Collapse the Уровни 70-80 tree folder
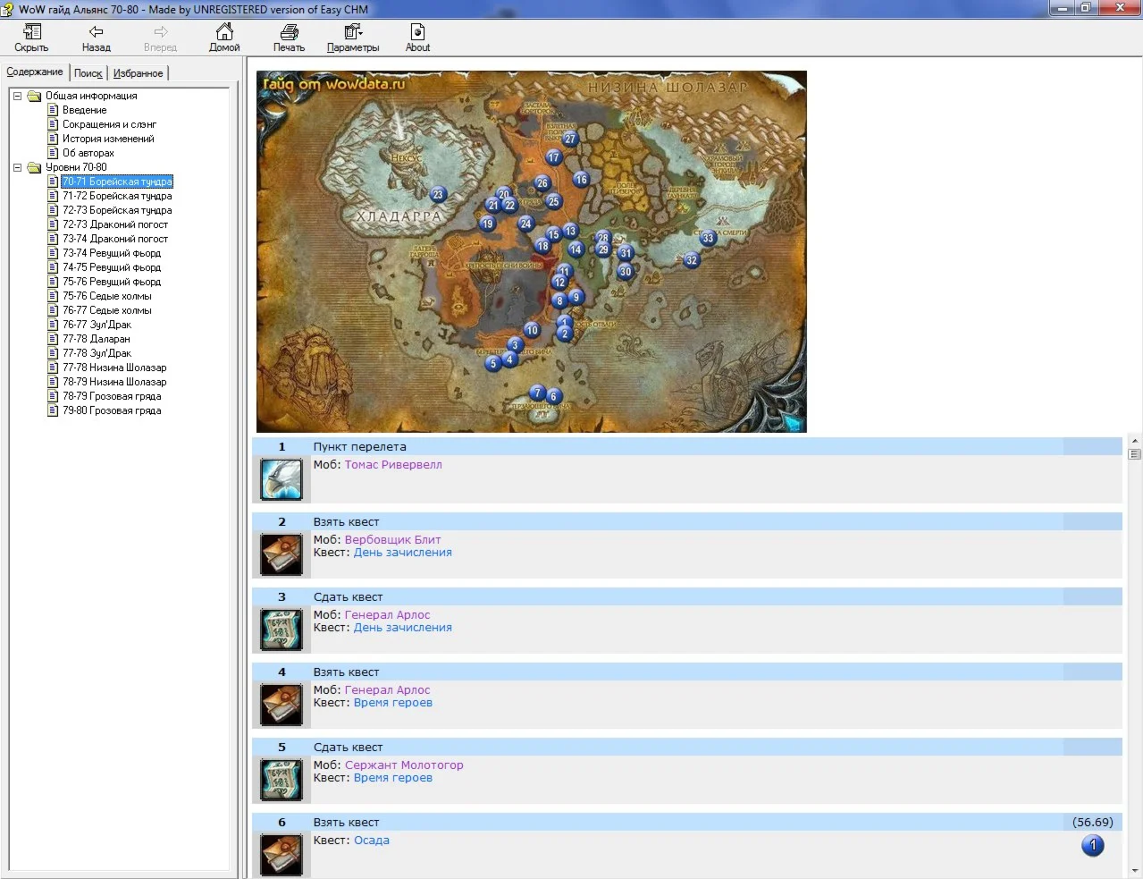Screen dimensions: 1143x879 pos(17,167)
